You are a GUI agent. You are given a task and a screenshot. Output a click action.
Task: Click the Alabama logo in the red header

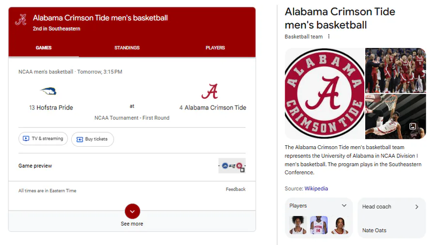click(x=21, y=20)
